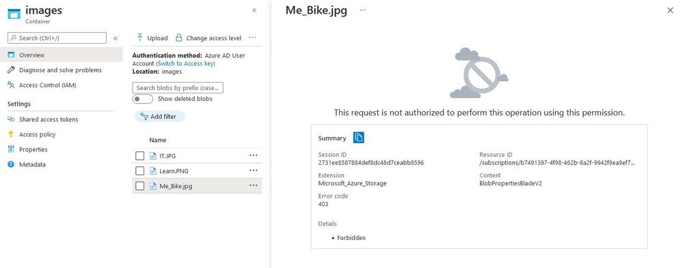683x268 pixels.
Task: Open Diagnose and solve problems
Action: pyautogui.click(x=60, y=70)
